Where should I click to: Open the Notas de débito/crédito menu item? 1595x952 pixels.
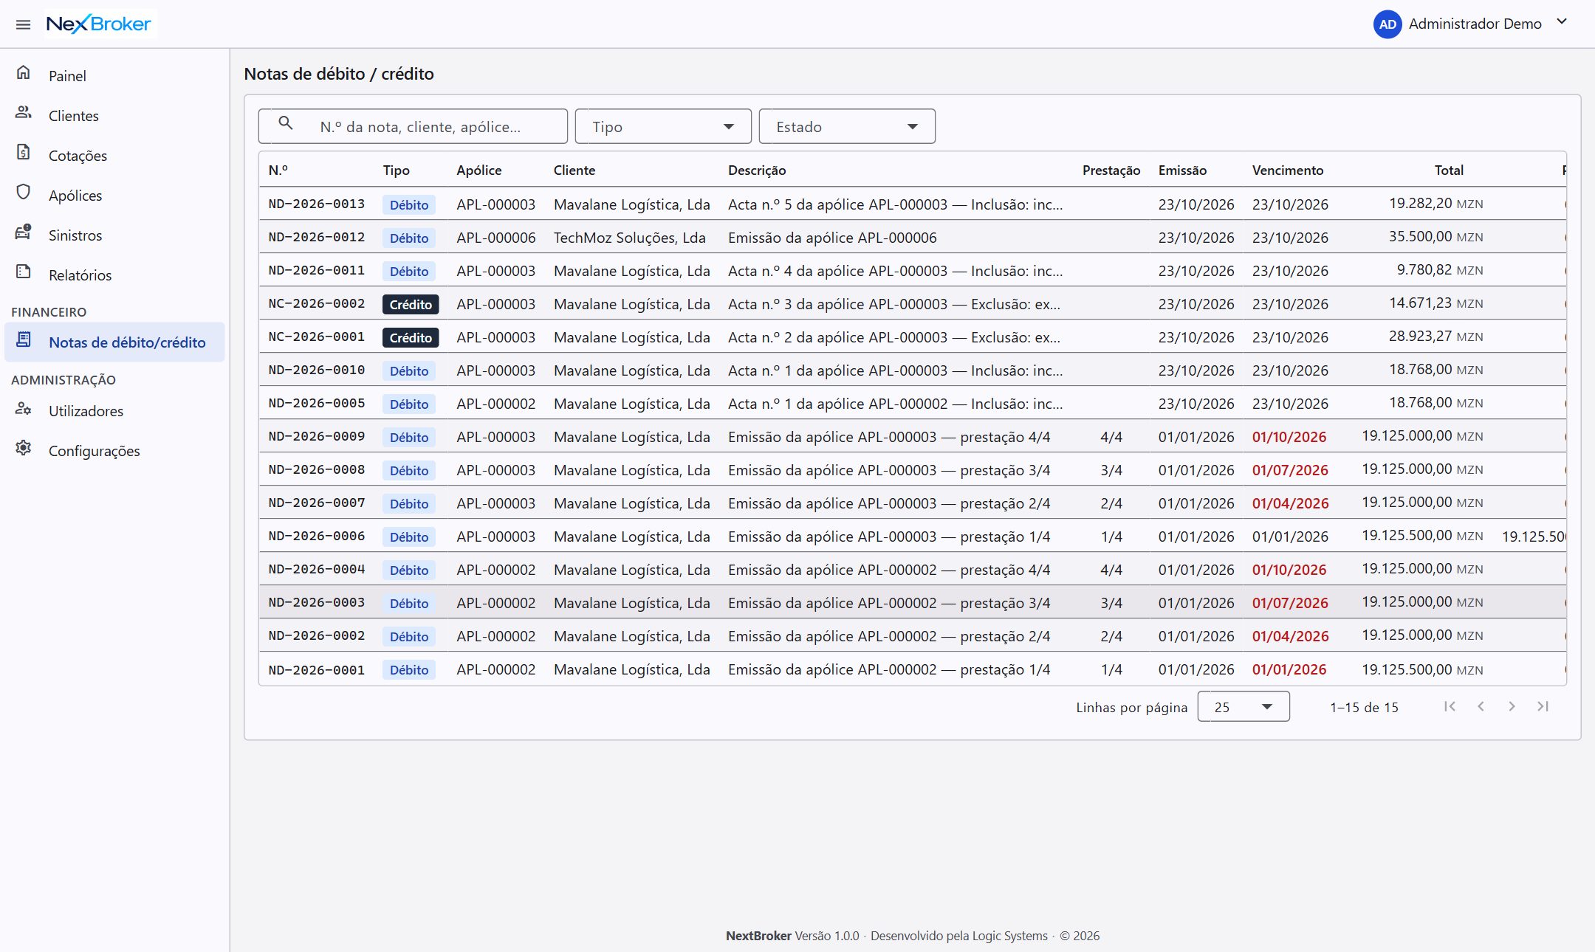coord(114,342)
